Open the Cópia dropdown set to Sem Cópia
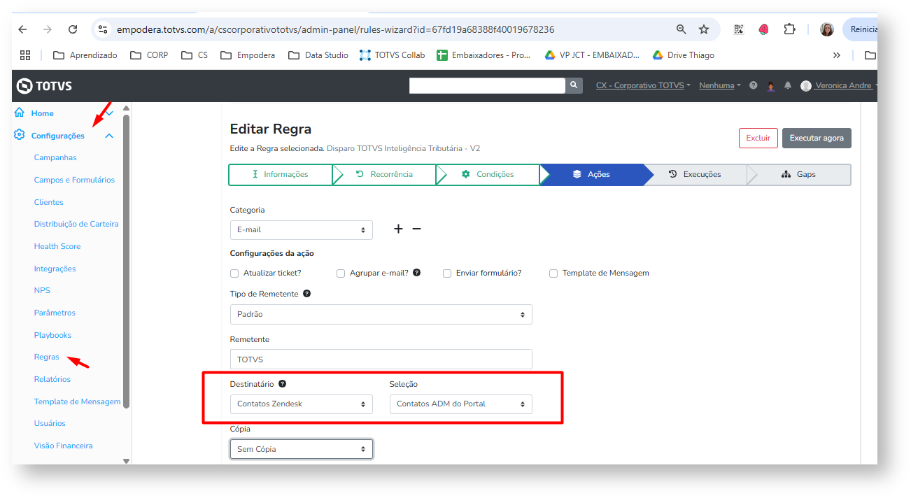This screenshot has height=498, width=911. (301, 448)
